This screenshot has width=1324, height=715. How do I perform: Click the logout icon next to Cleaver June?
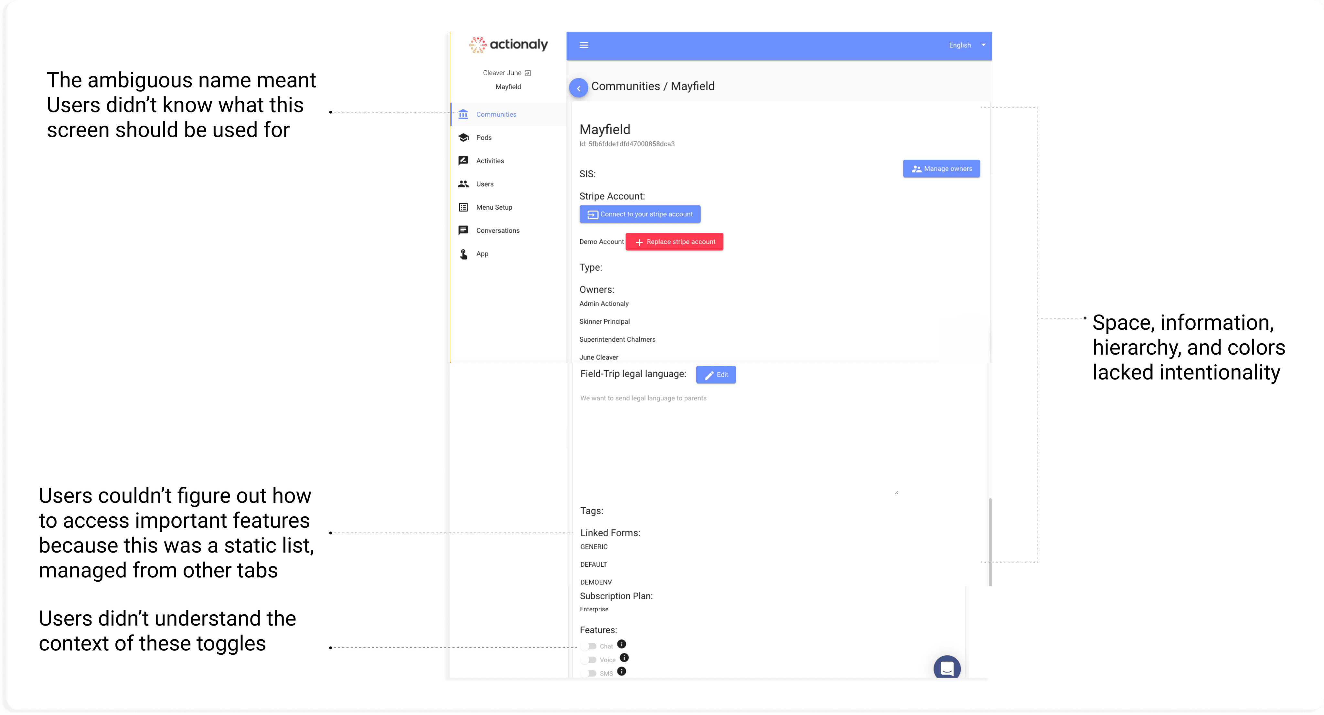click(528, 73)
